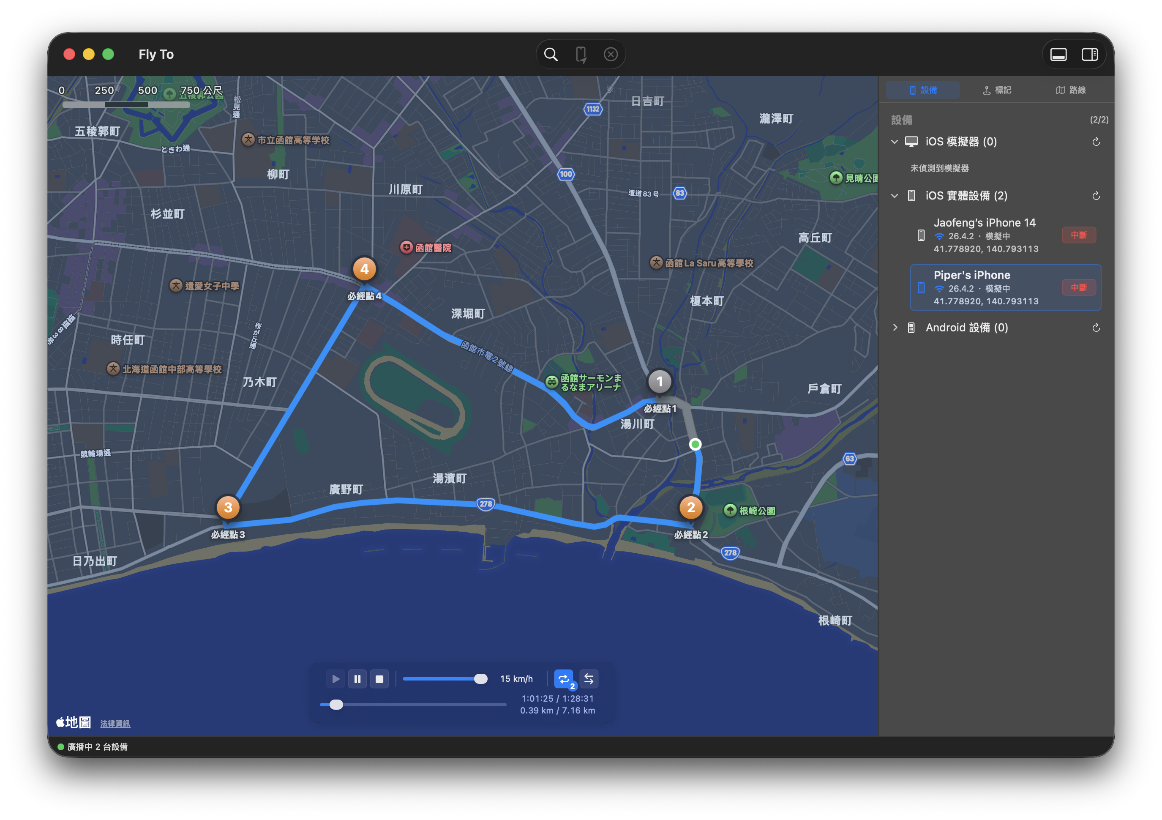The height and width of the screenshot is (820, 1162).
Task: Click the route 278 shield near 湯濱町
Action: 486,504
